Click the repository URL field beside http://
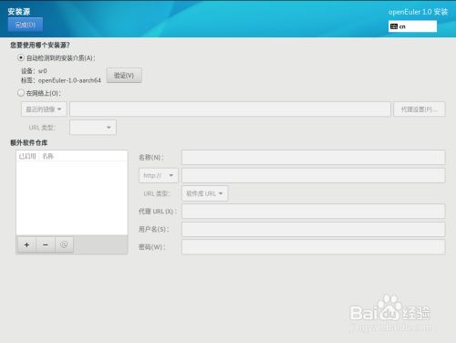456x343 pixels. click(314, 175)
